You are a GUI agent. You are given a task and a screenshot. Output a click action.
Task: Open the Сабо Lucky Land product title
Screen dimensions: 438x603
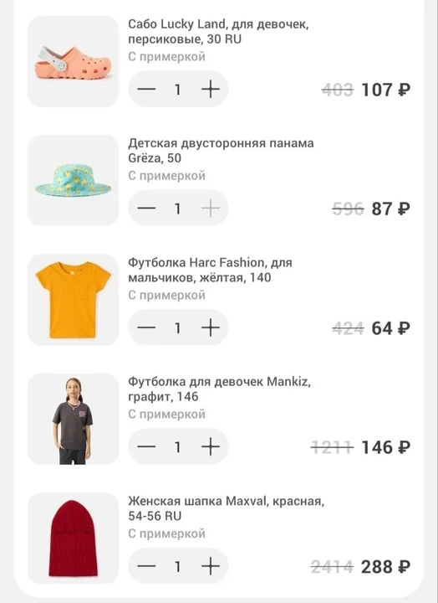pyautogui.click(x=218, y=32)
